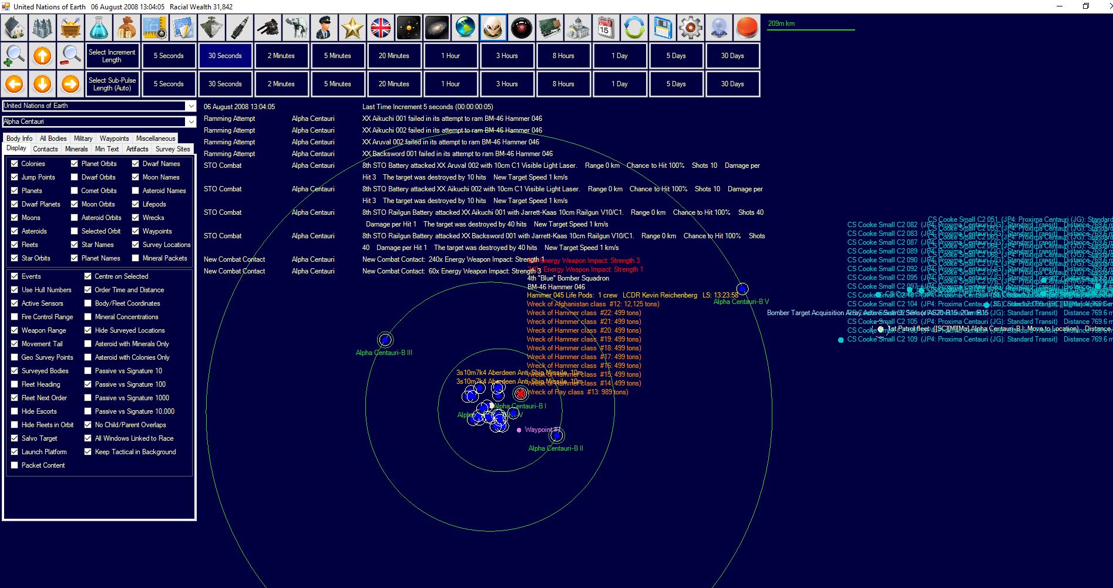The height and width of the screenshot is (588, 1113).
Task: Open the Minerals tab
Action: click(76, 149)
